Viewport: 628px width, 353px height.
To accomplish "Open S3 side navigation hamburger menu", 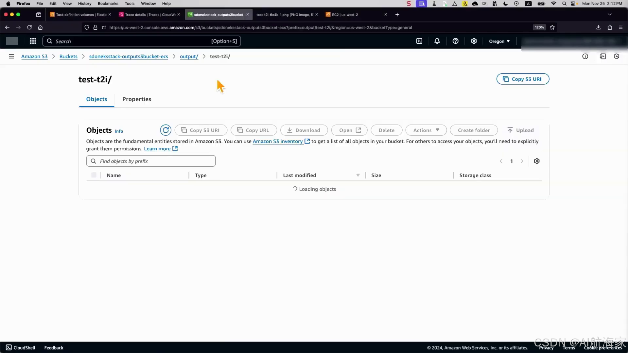I will click(11, 56).
